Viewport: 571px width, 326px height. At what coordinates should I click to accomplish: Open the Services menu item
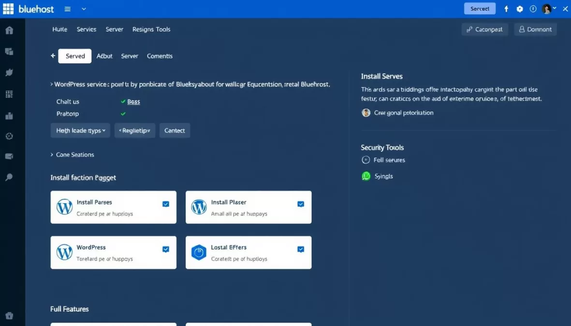point(86,29)
